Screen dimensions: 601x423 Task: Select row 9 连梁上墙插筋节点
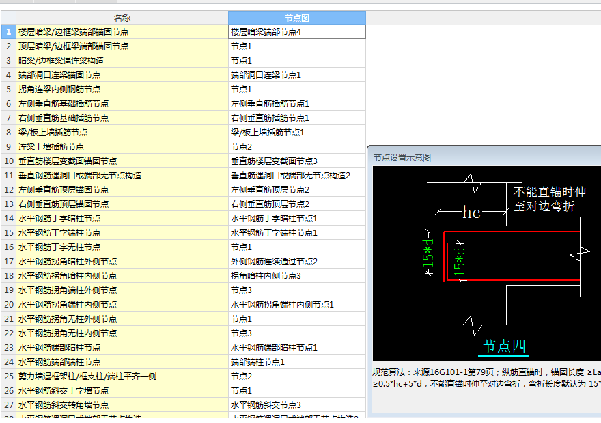(x=122, y=146)
